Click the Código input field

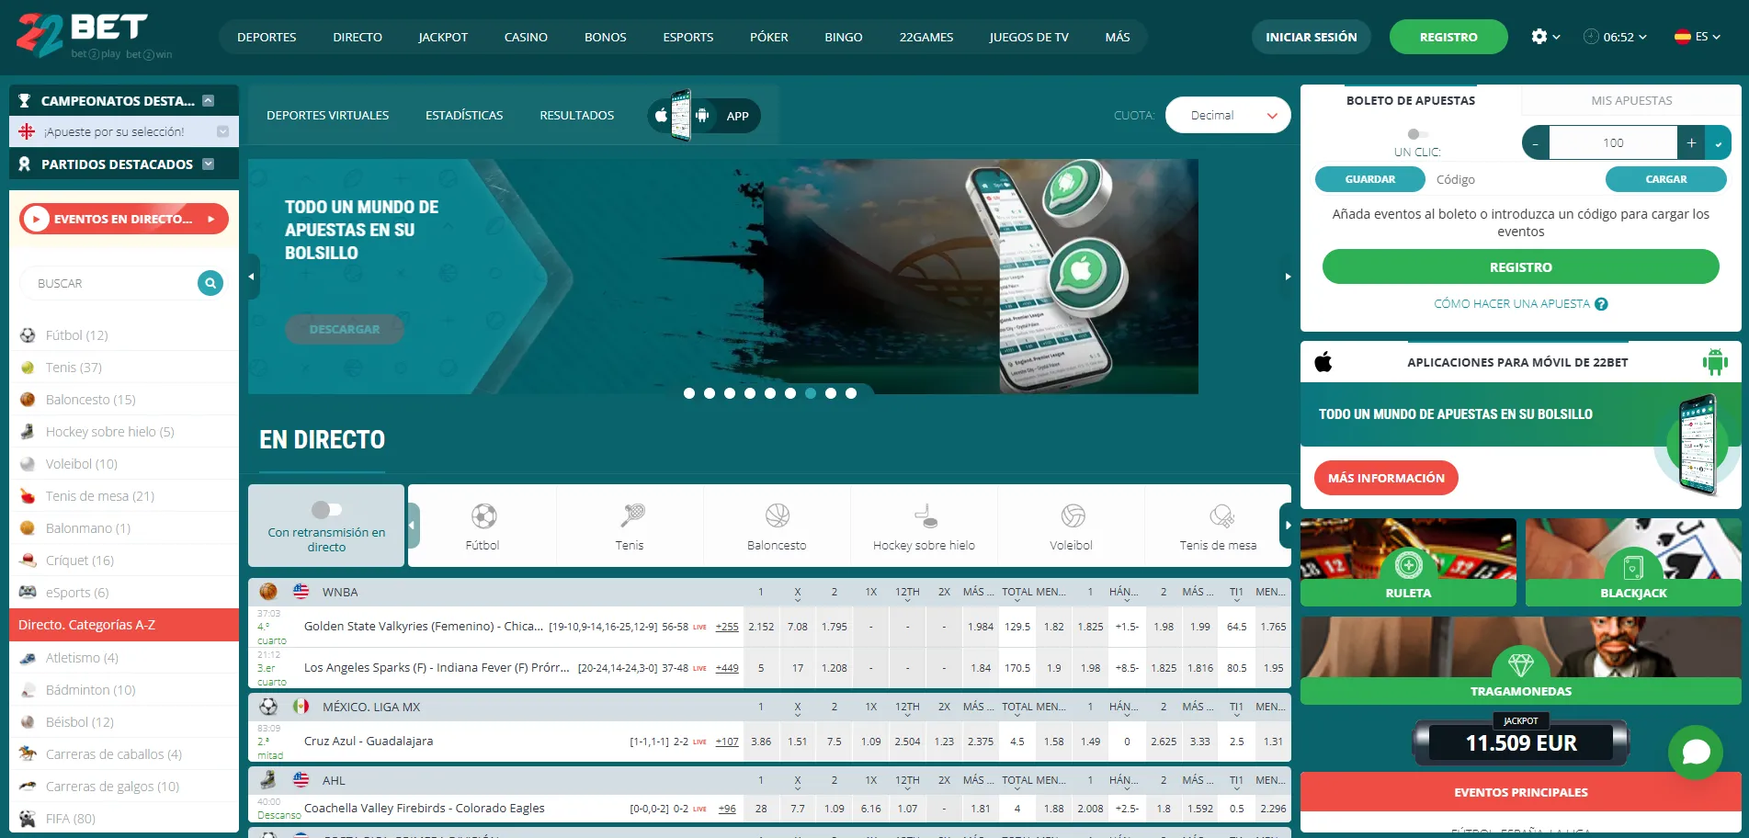point(1514,179)
